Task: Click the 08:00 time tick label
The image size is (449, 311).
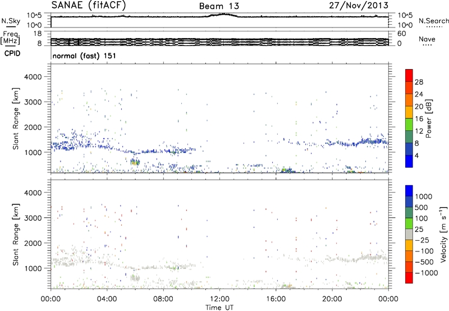Action: (x=163, y=299)
